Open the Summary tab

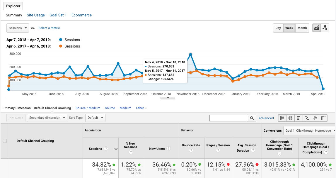click(x=14, y=15)
